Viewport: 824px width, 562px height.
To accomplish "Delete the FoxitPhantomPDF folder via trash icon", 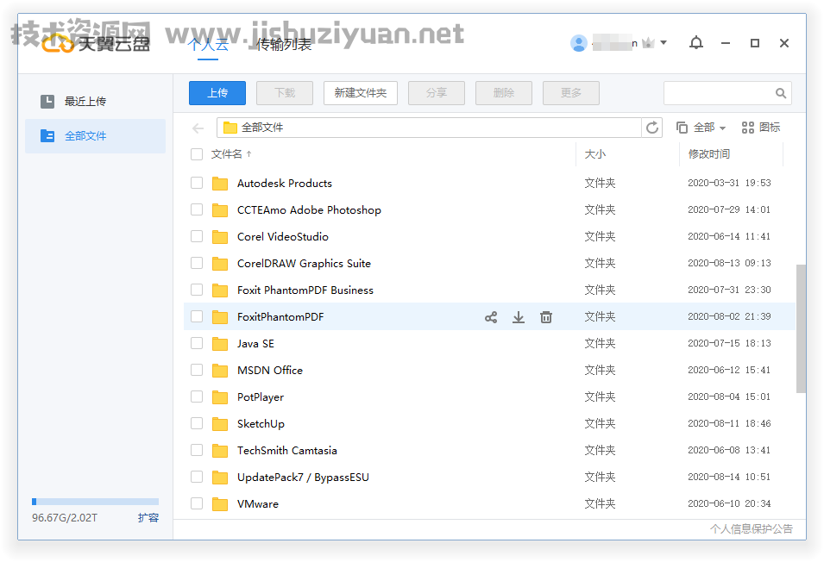I will click(x=546, y=317).
